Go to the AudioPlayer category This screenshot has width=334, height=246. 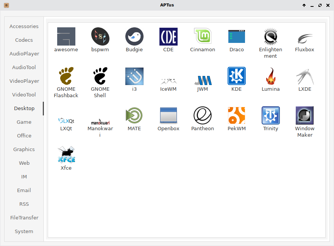(24, 54)
